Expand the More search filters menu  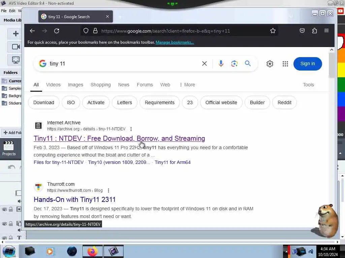pos(187,85)
